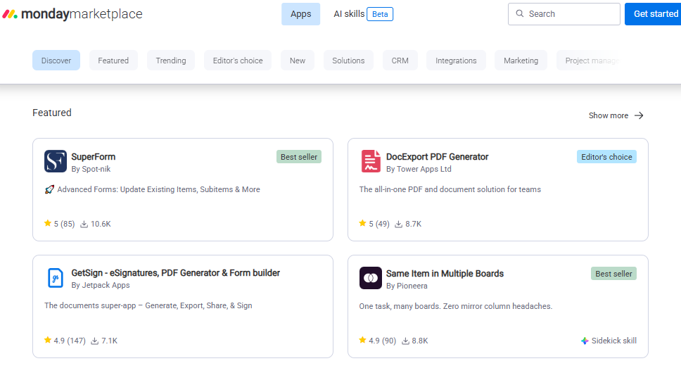The width and height of the screenshot is (681, 380).
Task: Select the Editor's choice category chip
Action: (238, 61)
